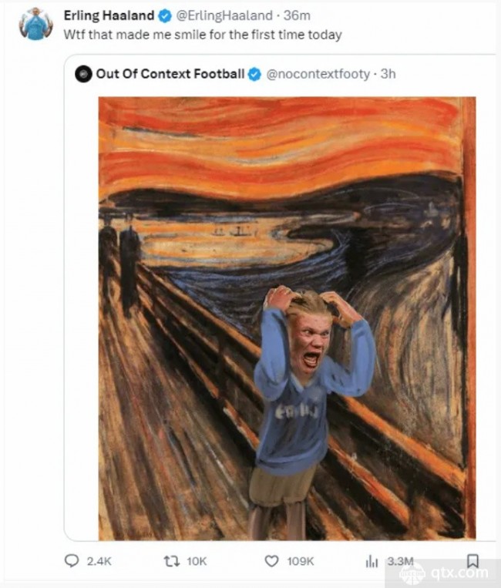Open the 36m timestamp link
Screen dimensions: 501x588
297,15
